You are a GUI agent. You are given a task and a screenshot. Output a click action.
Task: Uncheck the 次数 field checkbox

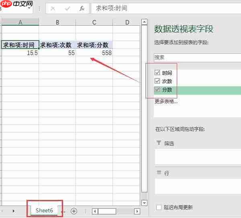(157, 81)
